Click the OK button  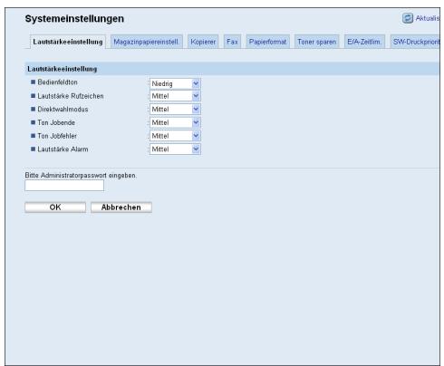[x=55, y=207]
